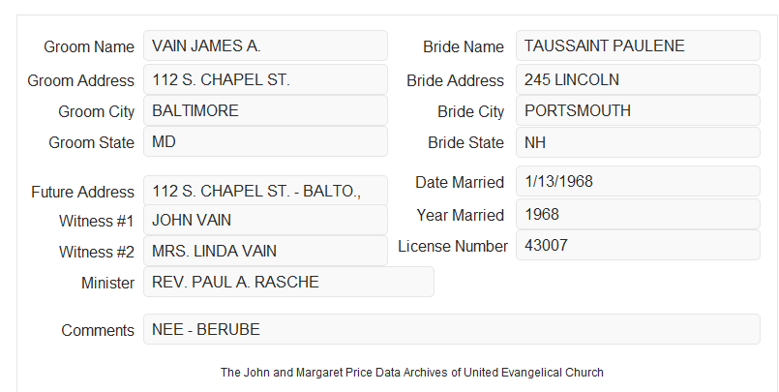Click the Date Married field
Screen dimensions: 779x392
tap(638, 181)
